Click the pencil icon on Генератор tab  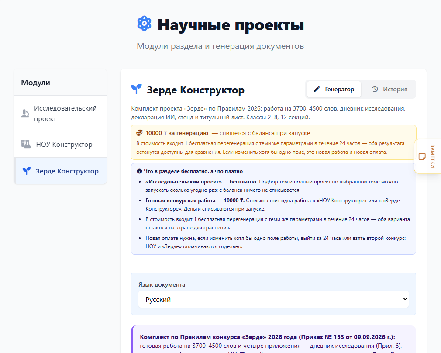[x=317, y=89]
